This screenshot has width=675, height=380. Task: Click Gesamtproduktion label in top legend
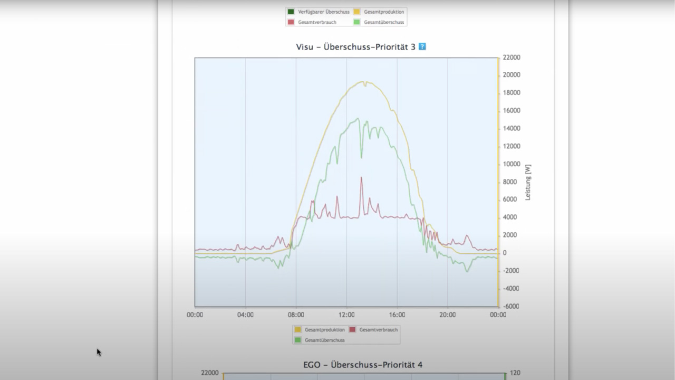(384, 12)
